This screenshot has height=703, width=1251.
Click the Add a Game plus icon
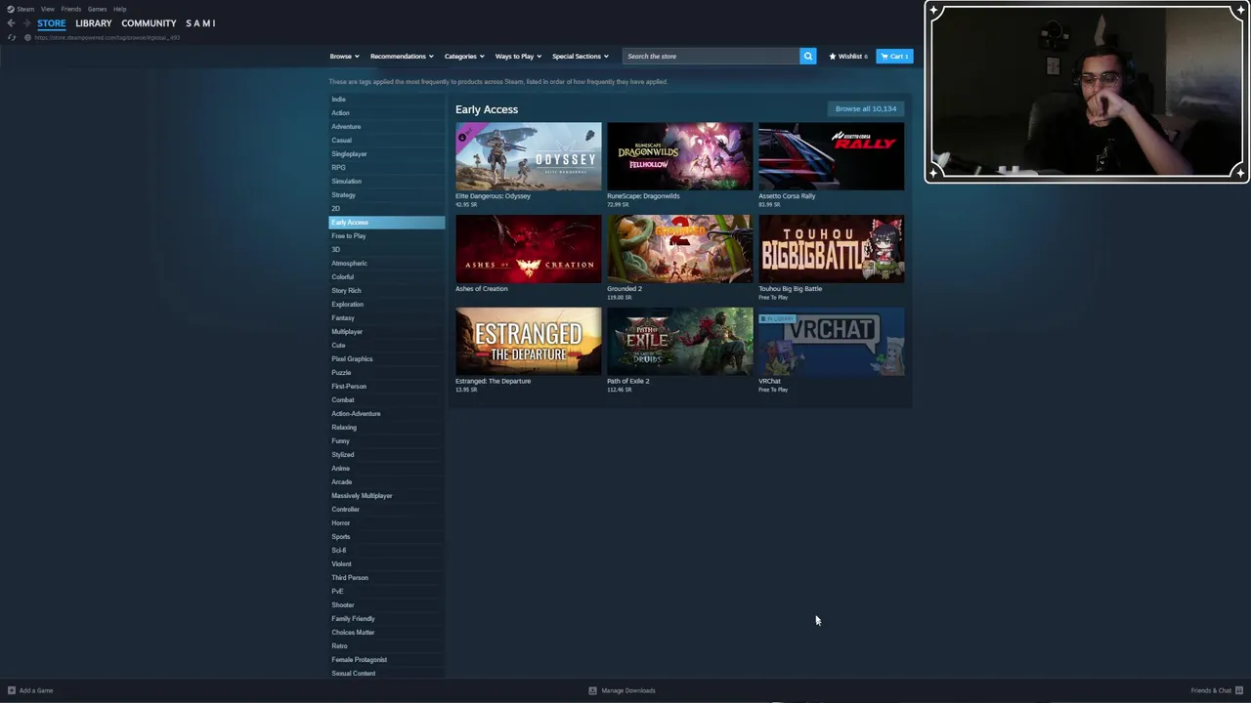point(12,690)
